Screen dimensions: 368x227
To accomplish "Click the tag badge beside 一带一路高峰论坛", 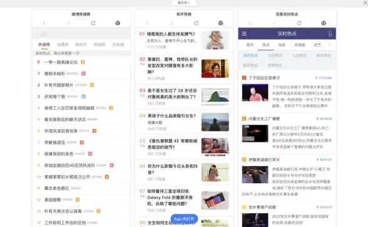I will [83, 62].
